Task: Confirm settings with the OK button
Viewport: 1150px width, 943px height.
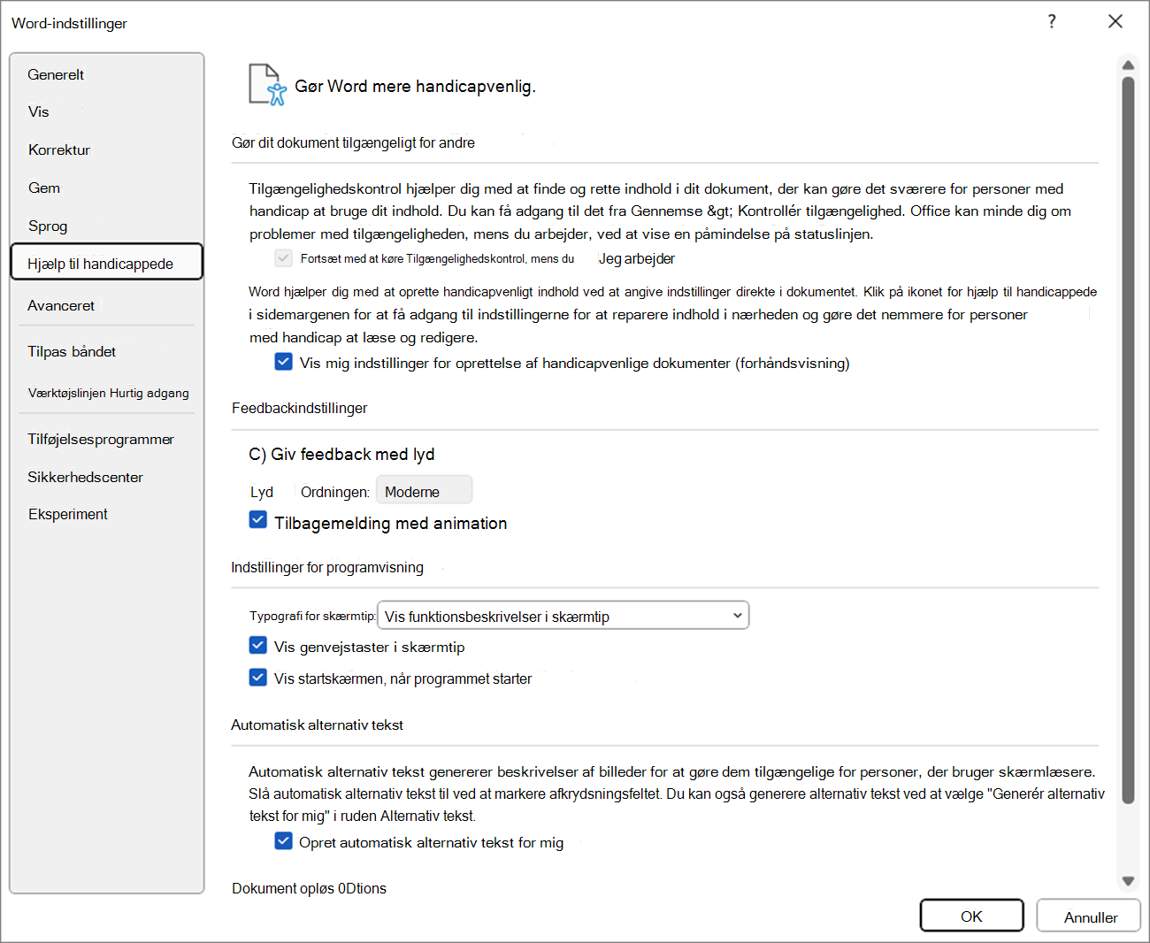Action: click(x=971, y=916)
